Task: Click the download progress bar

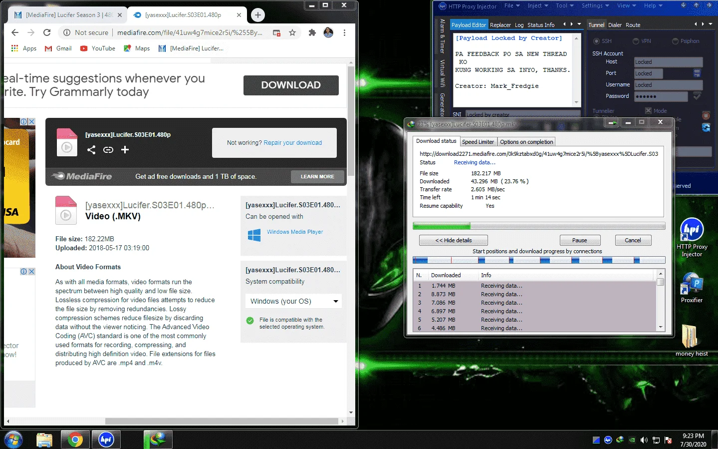Action: tap(539, 226)
